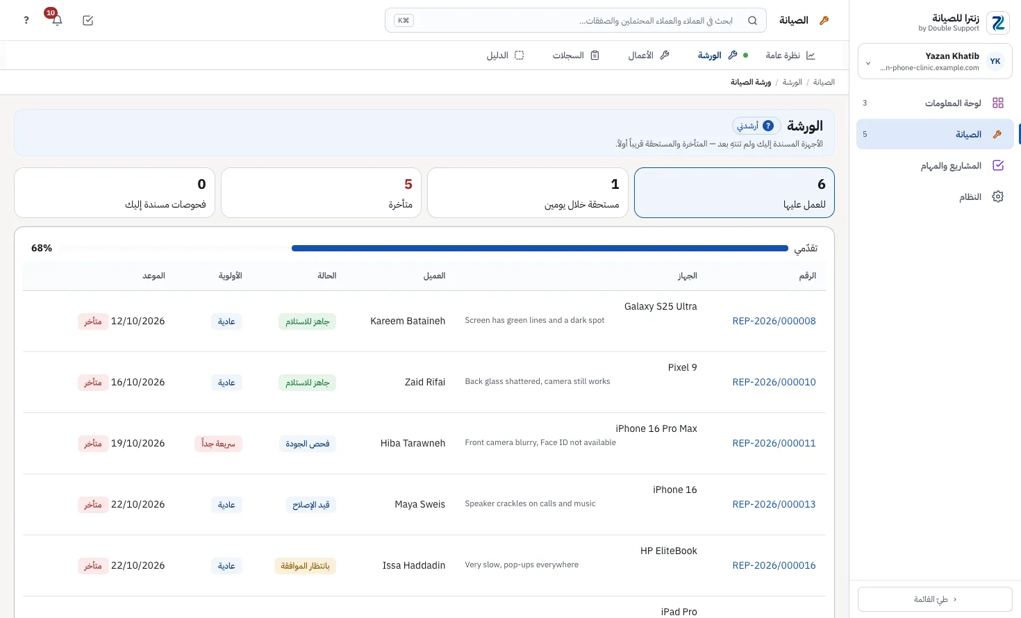Click the search magnifier icon
This screenshot has width=1021, height=618.
752,20
